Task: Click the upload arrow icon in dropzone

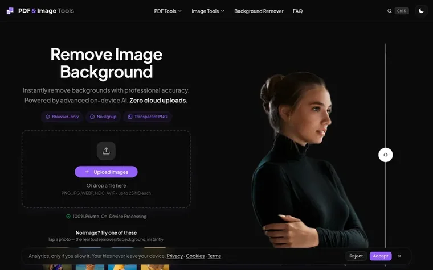Action: pos(106,151)
